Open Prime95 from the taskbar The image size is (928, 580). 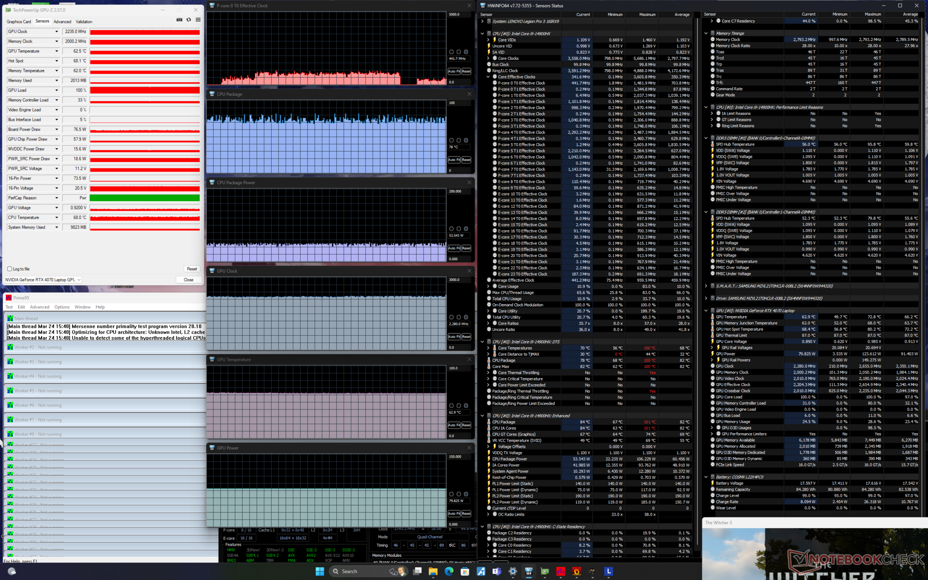tap(561, 571)
